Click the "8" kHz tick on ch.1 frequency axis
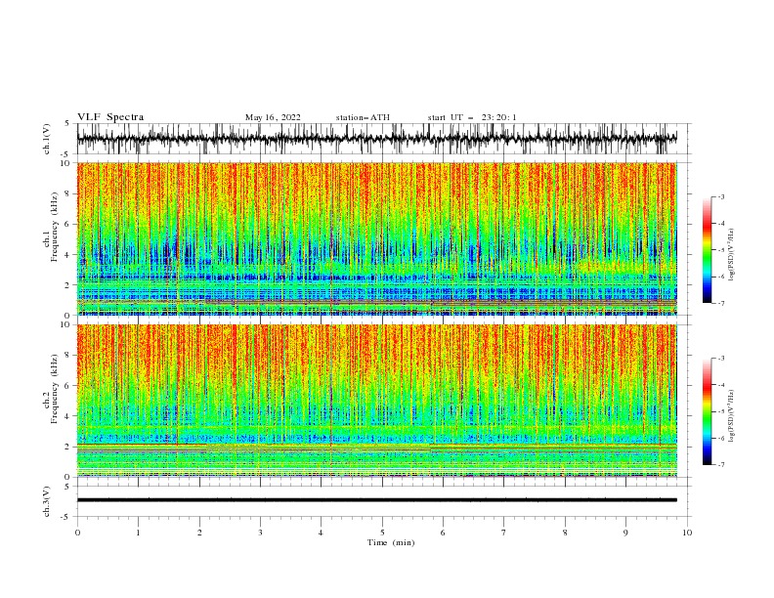The height and width of the screenshot is (598, 774). tap(68, 193)
